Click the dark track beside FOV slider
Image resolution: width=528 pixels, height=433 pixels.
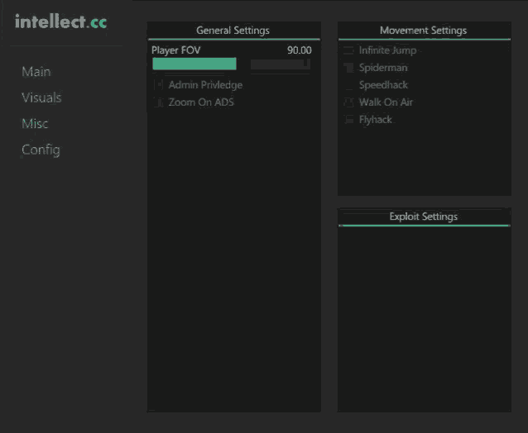(x=277, y=64)
